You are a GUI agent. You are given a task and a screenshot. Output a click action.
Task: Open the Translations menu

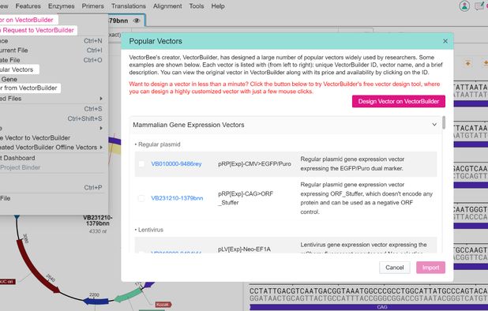(x=129, y=6)
